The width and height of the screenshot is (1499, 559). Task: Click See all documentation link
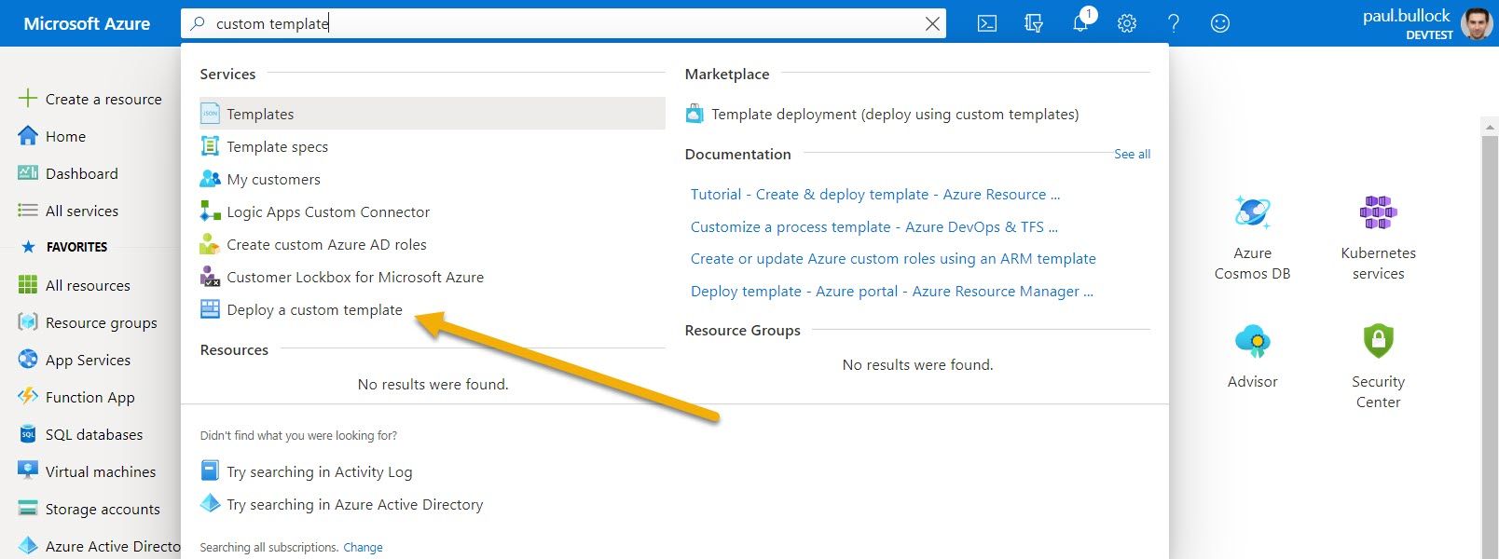(x=1132, y=155)
